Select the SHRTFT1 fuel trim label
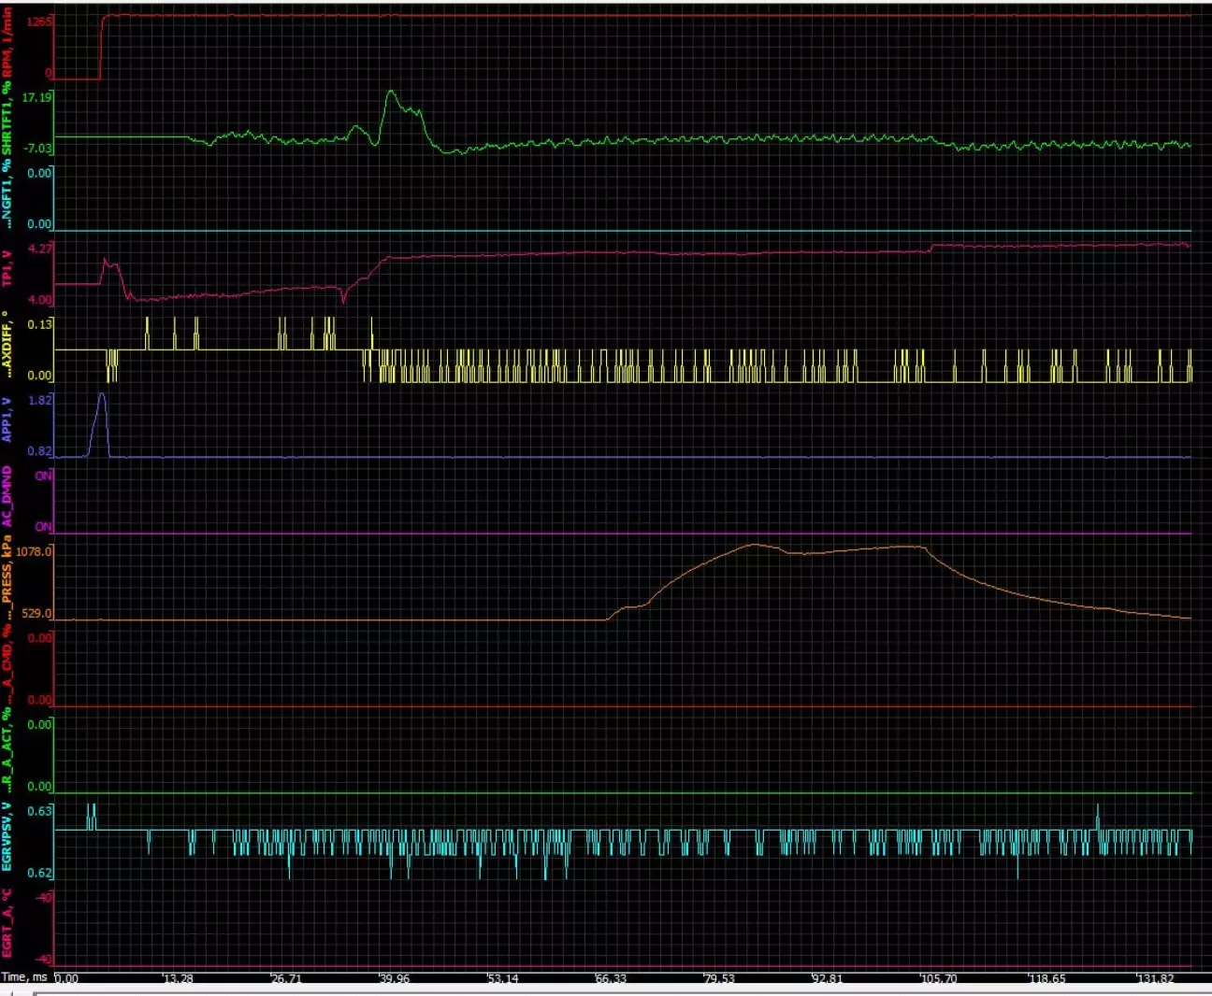The height and width of the screenshot is (996, 1212). pos(8,120)
